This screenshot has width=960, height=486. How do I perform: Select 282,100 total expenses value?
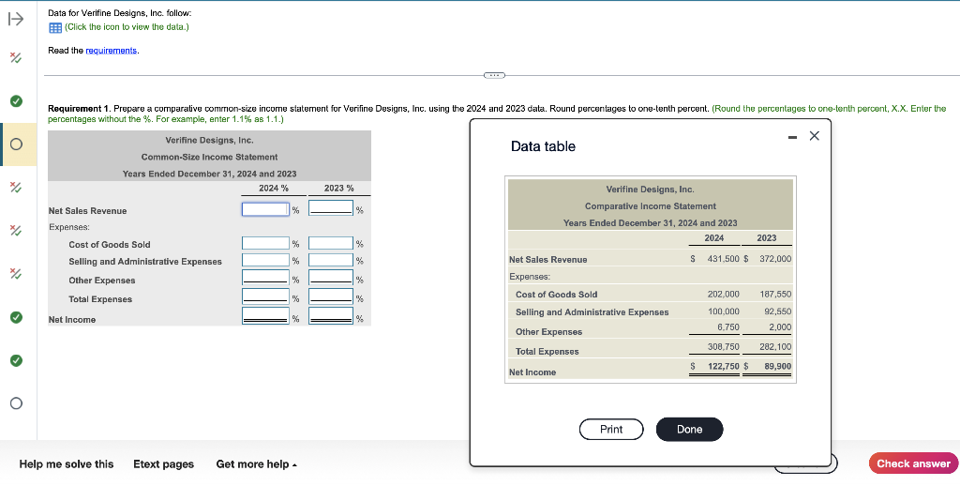775,347
